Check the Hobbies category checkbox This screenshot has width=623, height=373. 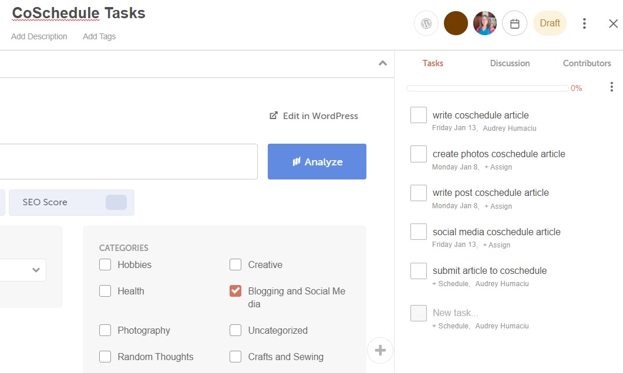click(x=105, y=265)
